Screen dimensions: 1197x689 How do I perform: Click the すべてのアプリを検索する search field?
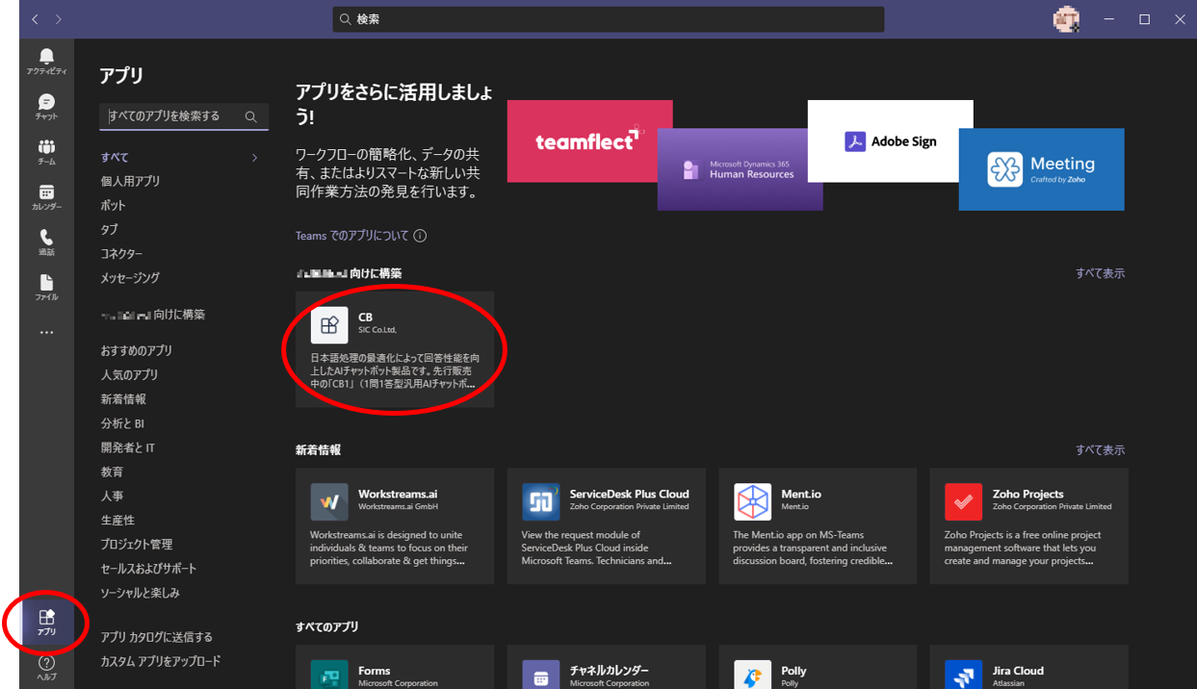[173, 116]
